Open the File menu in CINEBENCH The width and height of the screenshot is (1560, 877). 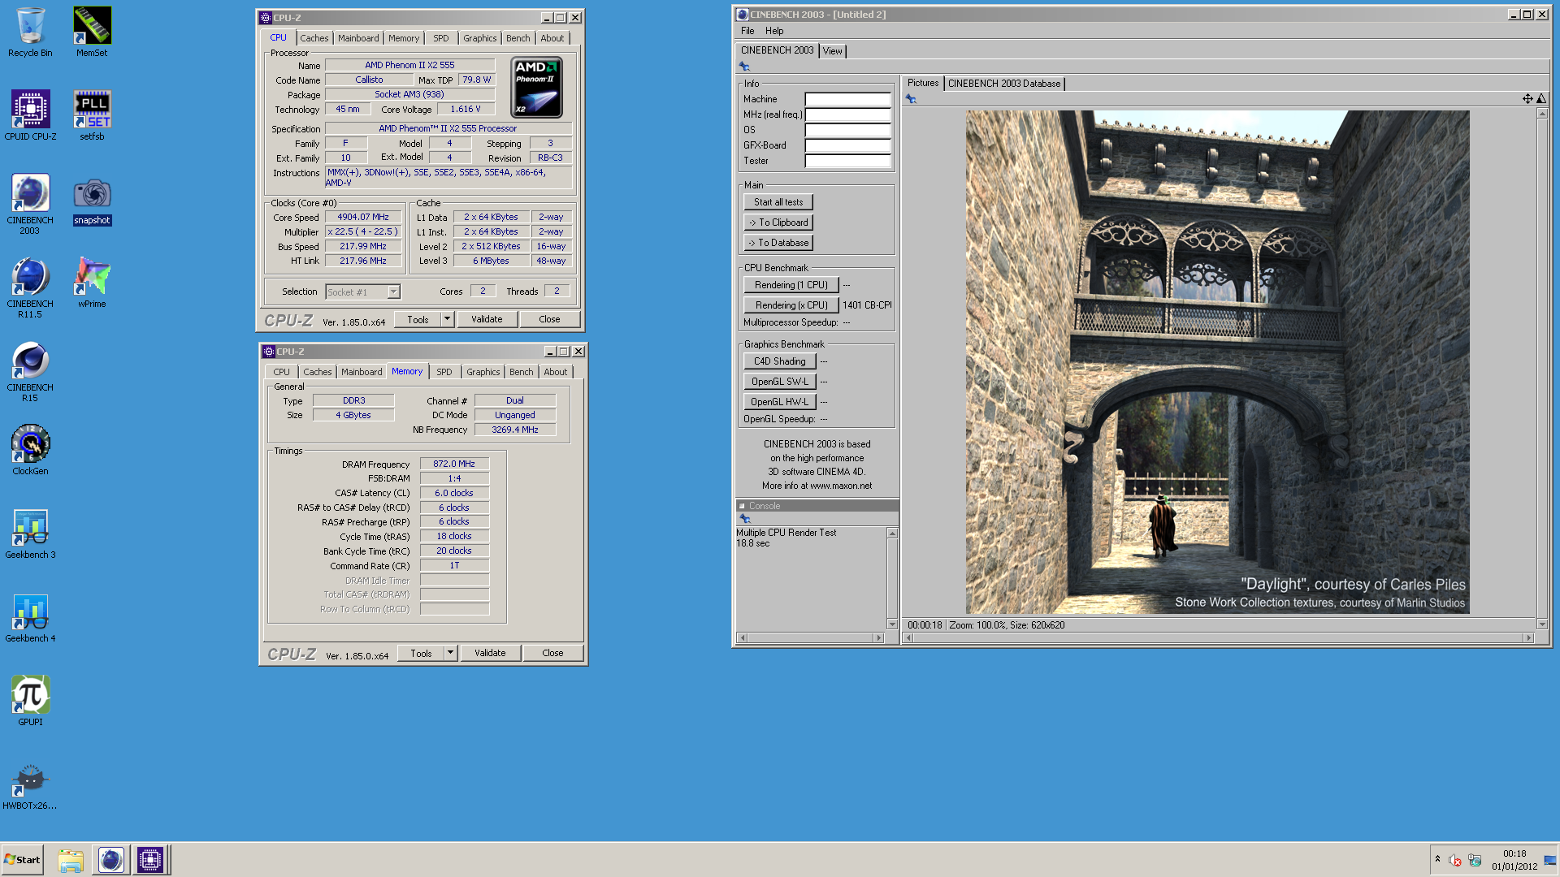(x=747, y=31)
